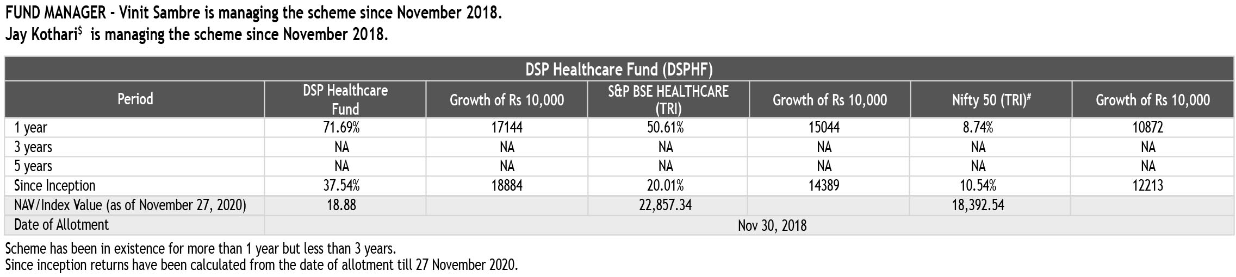
Task: Select the 17144 growth value cell
Action: [x=506, y=128]
